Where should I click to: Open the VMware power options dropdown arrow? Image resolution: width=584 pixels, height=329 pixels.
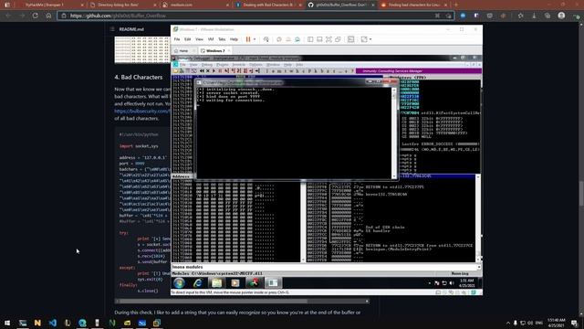(x=255, y=39)
